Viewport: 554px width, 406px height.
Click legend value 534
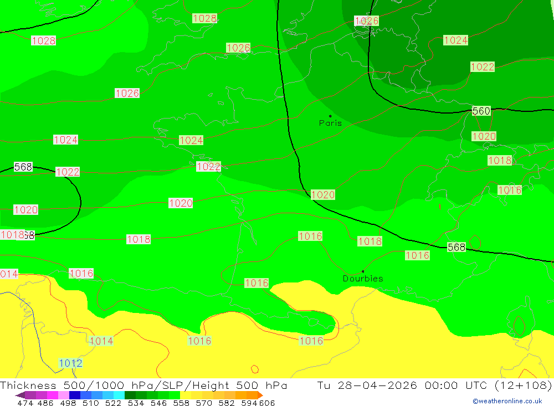click(x=136, y=403)
